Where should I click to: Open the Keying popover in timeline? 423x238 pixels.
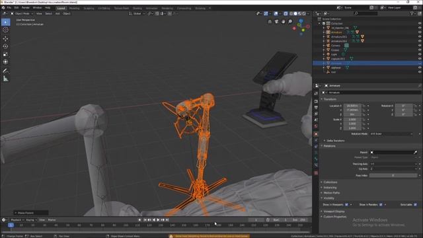tap(31, 220)
